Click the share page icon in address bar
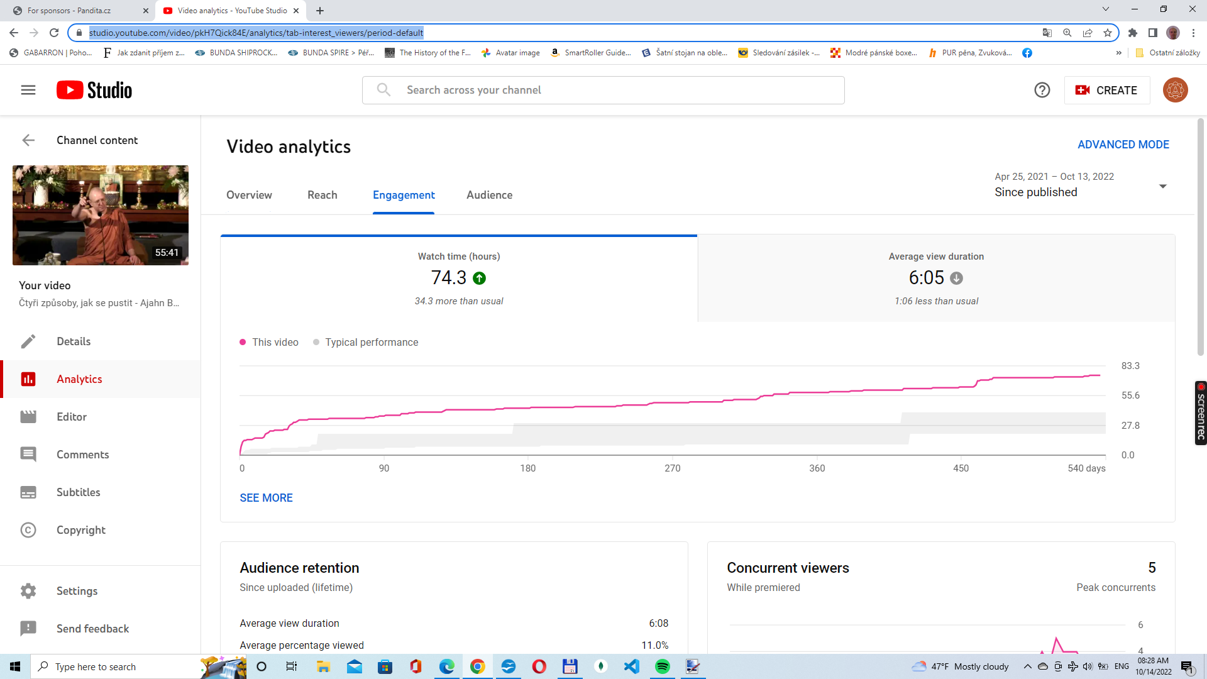The width and height of the screenshot is (1207, 679). pos(1088,33)
